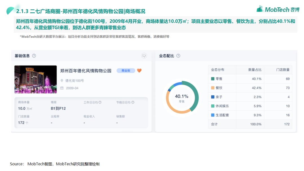
Task: Select the 生活配套 row in the table
Action: tap(250, 115)
